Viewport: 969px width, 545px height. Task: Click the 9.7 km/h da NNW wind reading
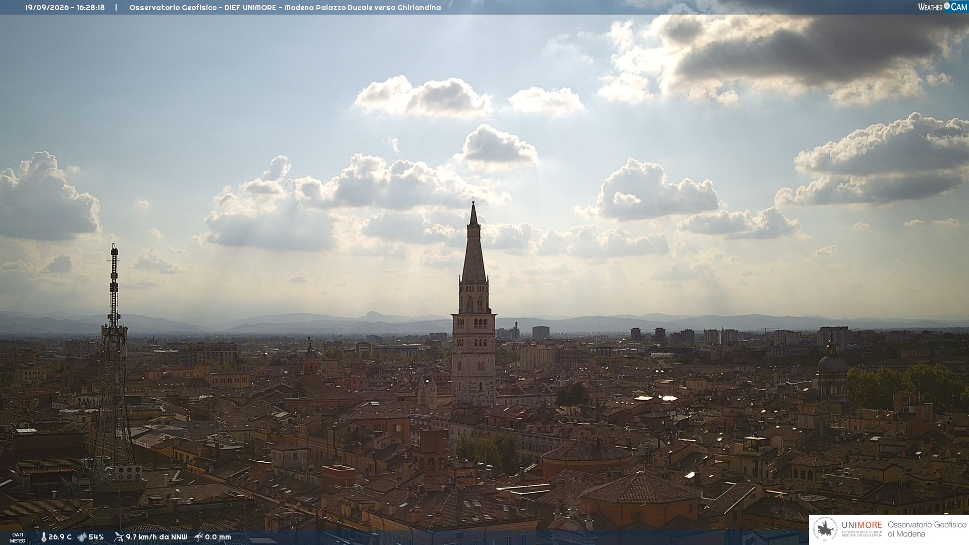coord(156,537)
